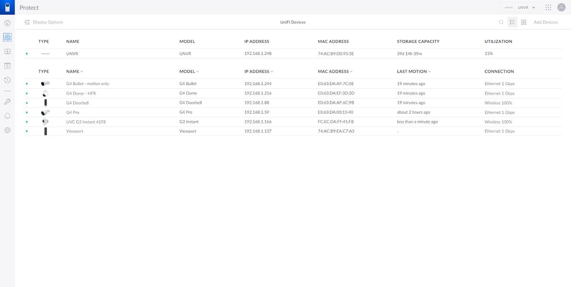Click the G4 Dome camera icon

coord(45,93)
